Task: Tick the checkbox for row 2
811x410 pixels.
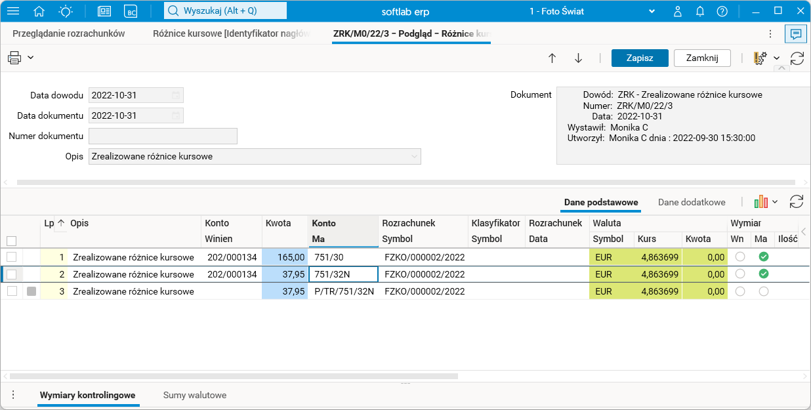Action: (11, 274)
